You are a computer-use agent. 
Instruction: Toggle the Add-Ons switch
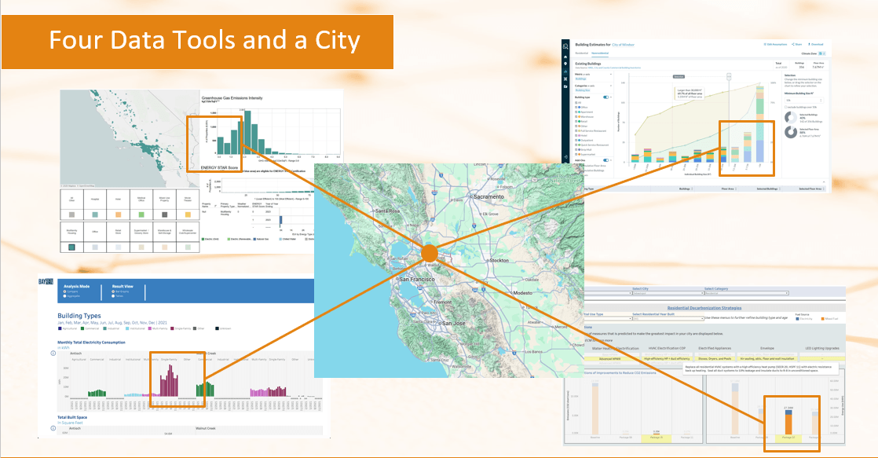(x=605, y=160)
